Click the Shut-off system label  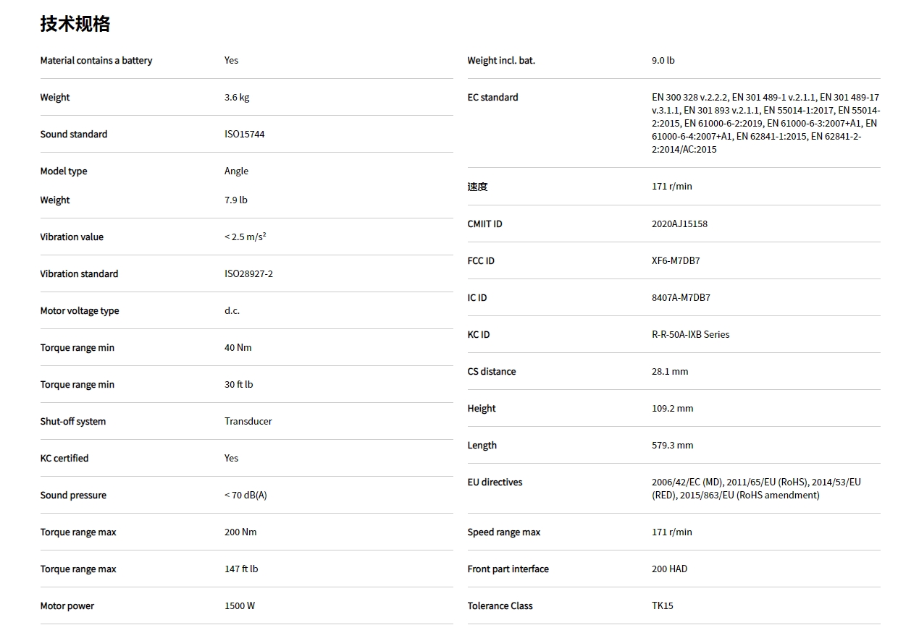click(72, 421)
